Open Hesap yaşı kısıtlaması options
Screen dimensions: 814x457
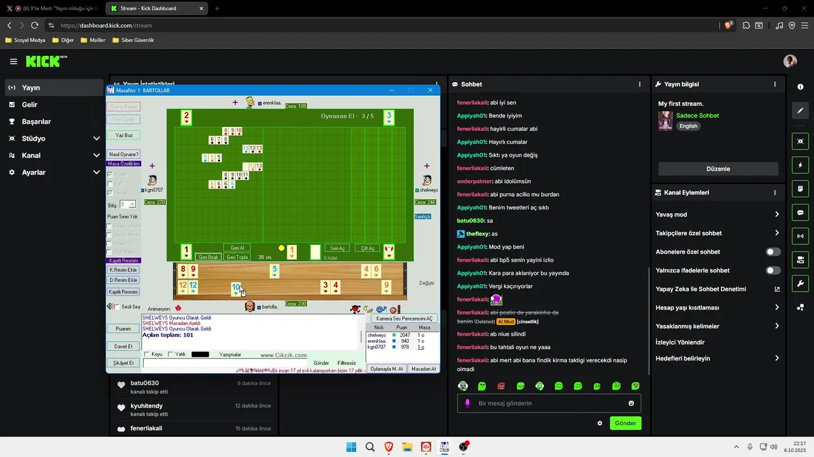pyautogui.click(x=717, y=308)
